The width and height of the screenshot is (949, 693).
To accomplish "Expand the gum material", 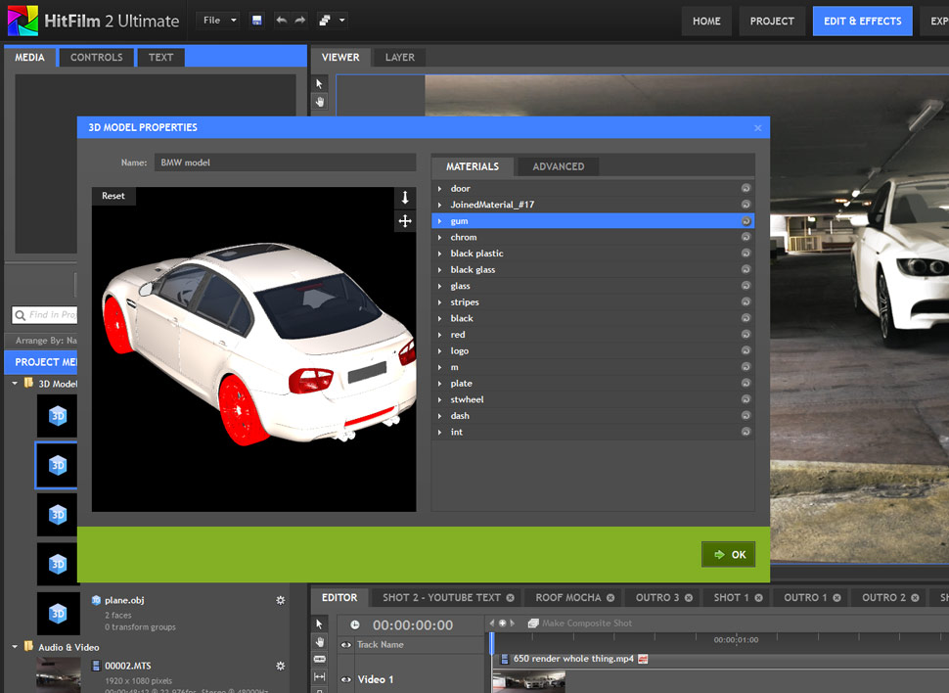I will (x=440, y=221).
